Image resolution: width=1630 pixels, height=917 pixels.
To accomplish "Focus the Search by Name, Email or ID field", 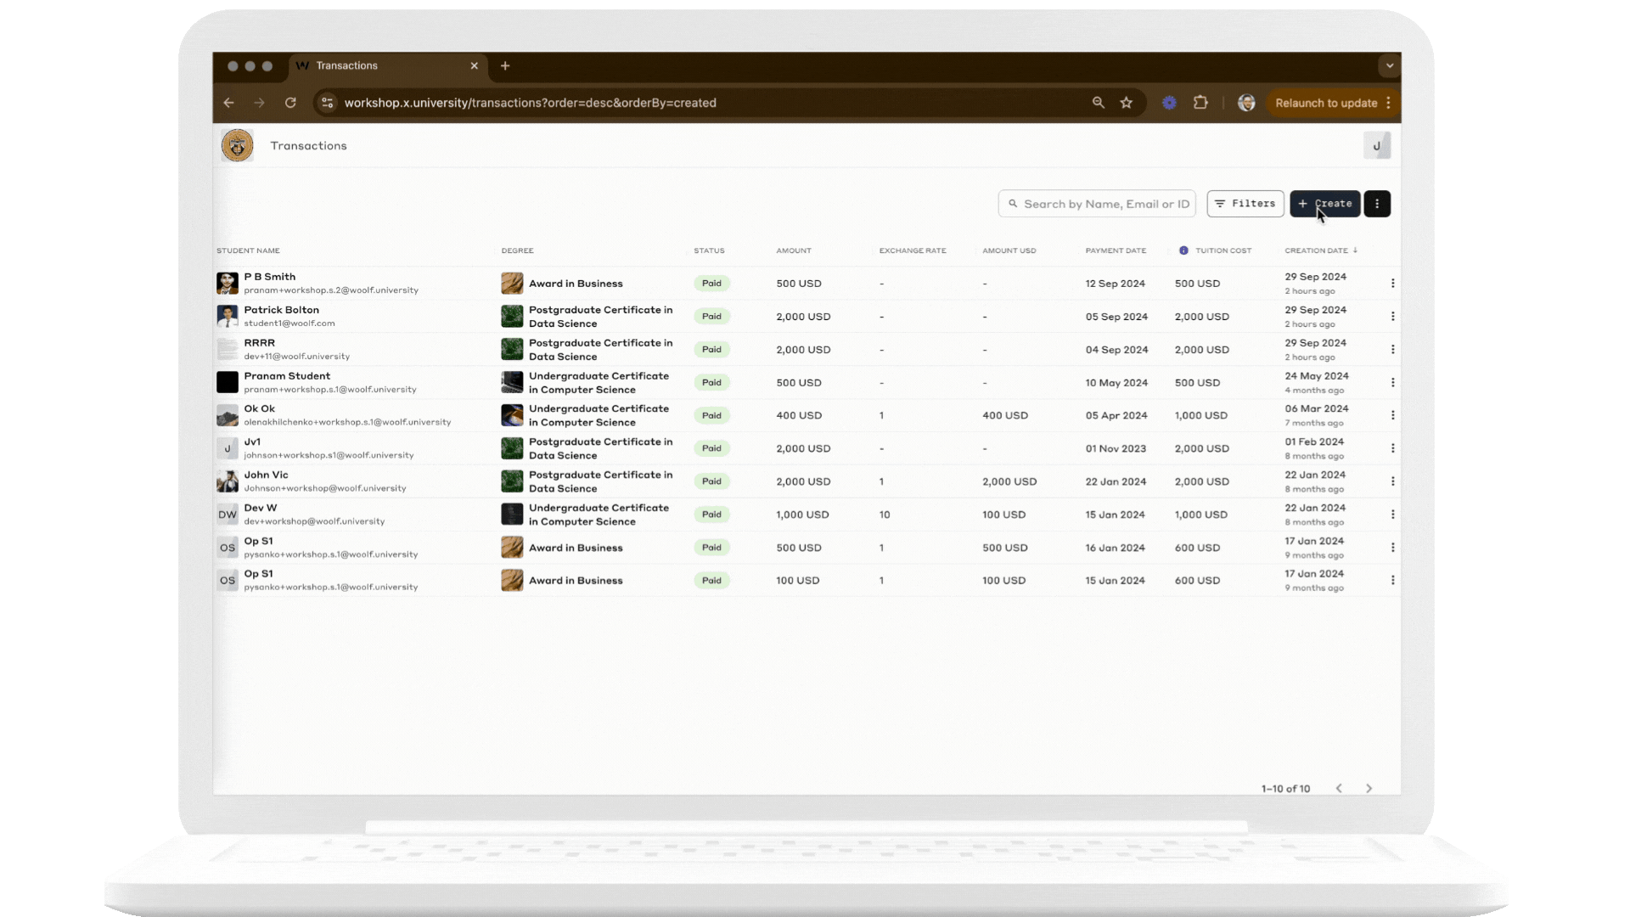I will pos(1097,204).
